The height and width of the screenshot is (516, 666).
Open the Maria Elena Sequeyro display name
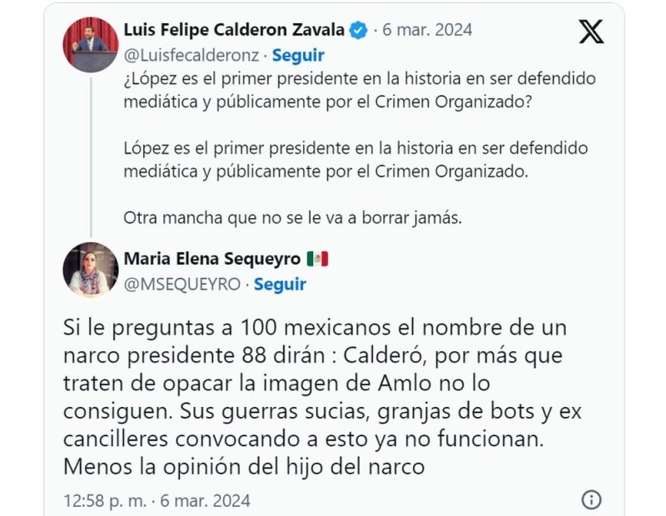tap(212, 259)
